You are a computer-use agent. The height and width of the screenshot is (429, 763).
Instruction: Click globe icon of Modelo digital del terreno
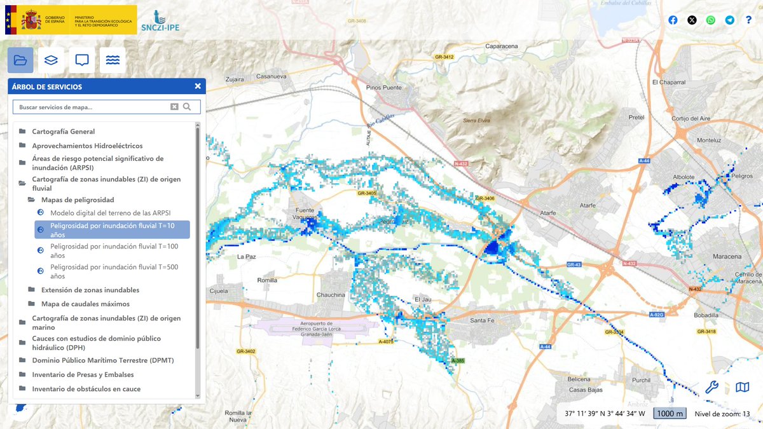(41, 212)
